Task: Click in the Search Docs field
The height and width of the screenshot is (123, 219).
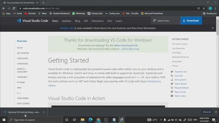Action: 166,20
